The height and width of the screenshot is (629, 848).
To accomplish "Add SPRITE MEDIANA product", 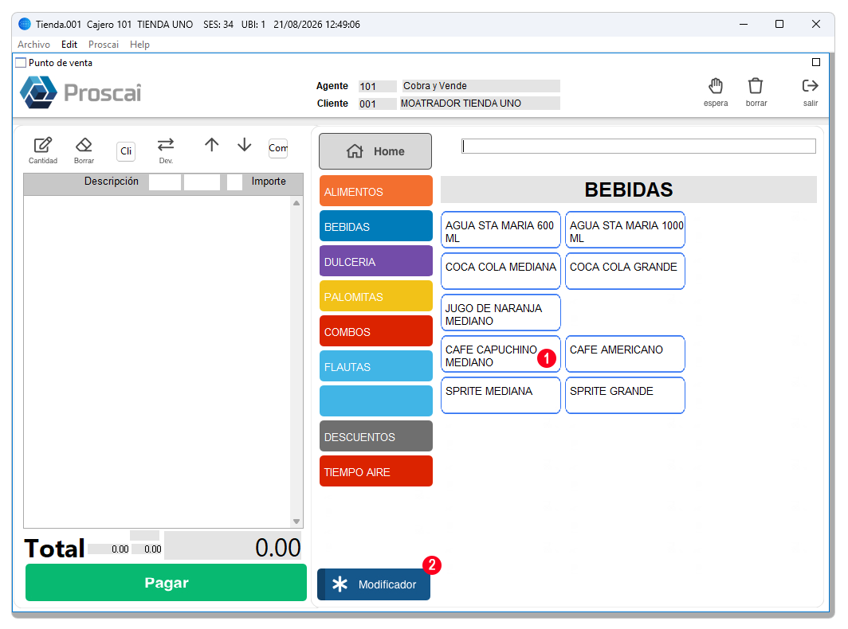I will pos(501,396).
